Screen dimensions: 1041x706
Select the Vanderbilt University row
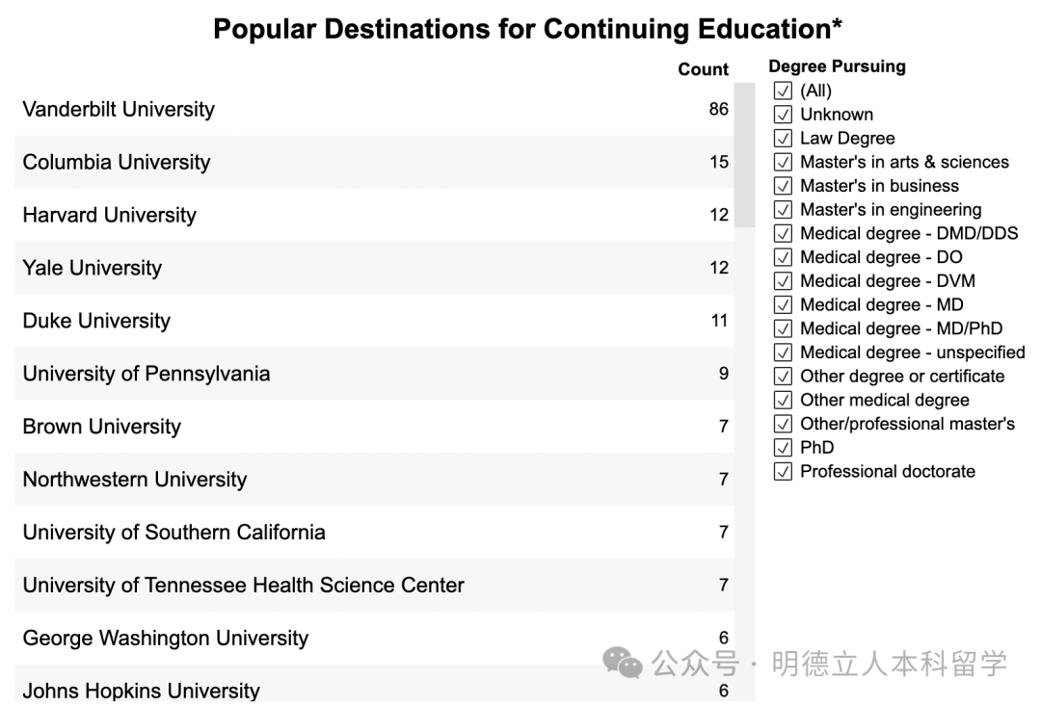pos(119,110)
